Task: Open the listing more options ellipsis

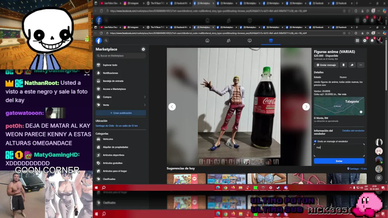Action: pos(360,65)
